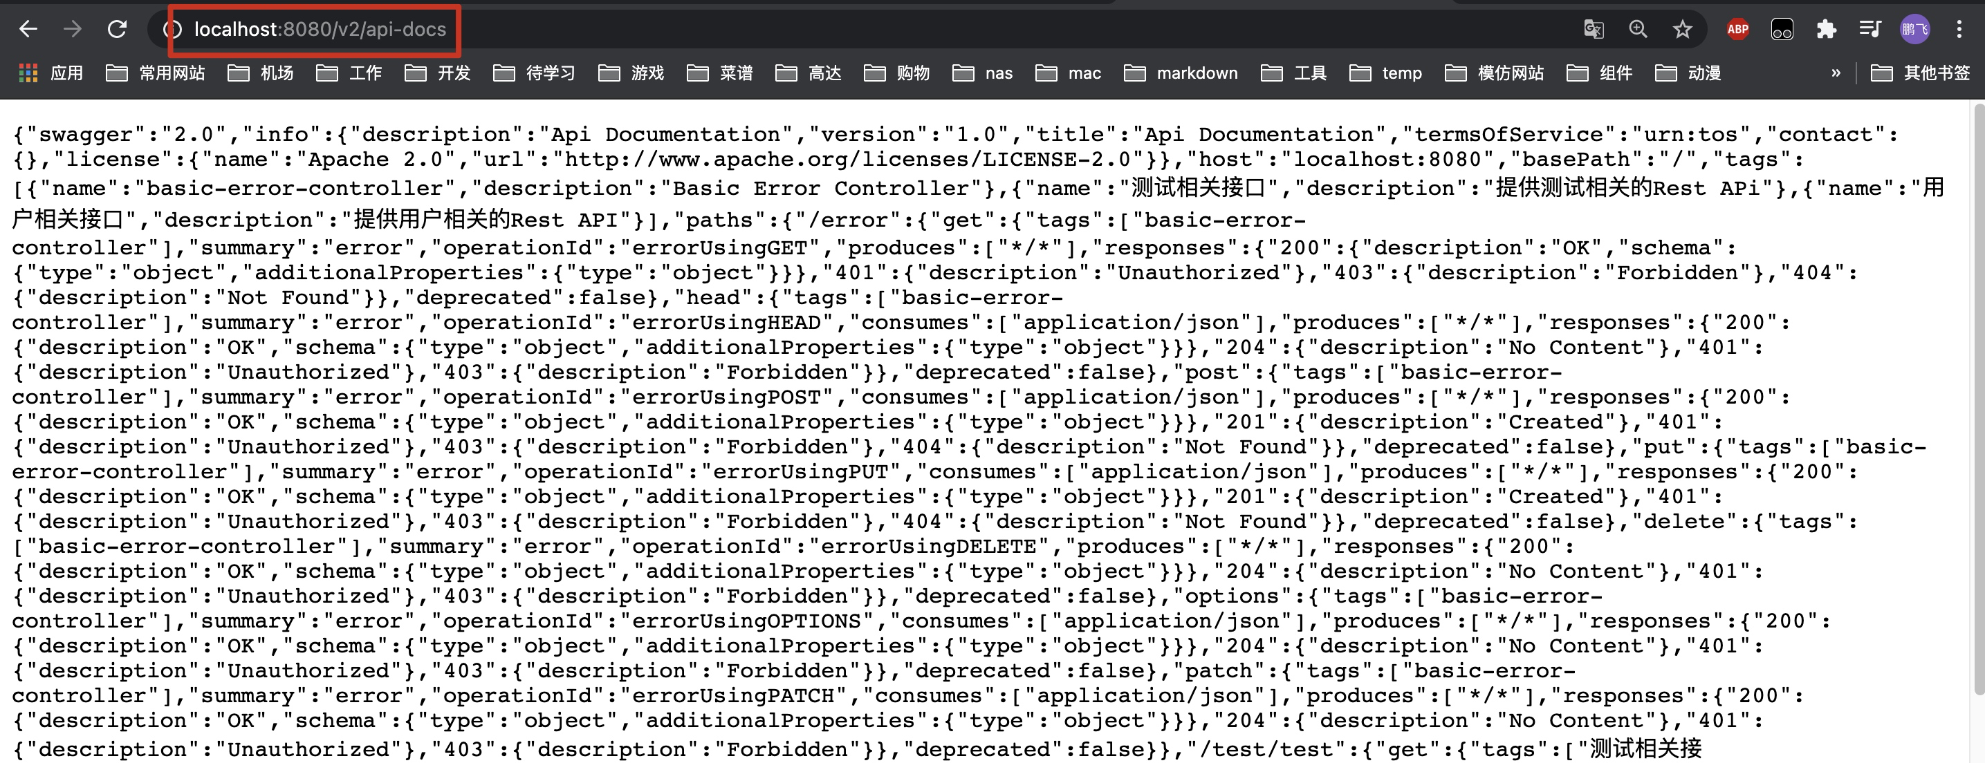Image resolution: width=1985 pixels, height=763 pixels.
Task: Click the "Basic Error Controller" description text
Action: click(x=821, y=189)
